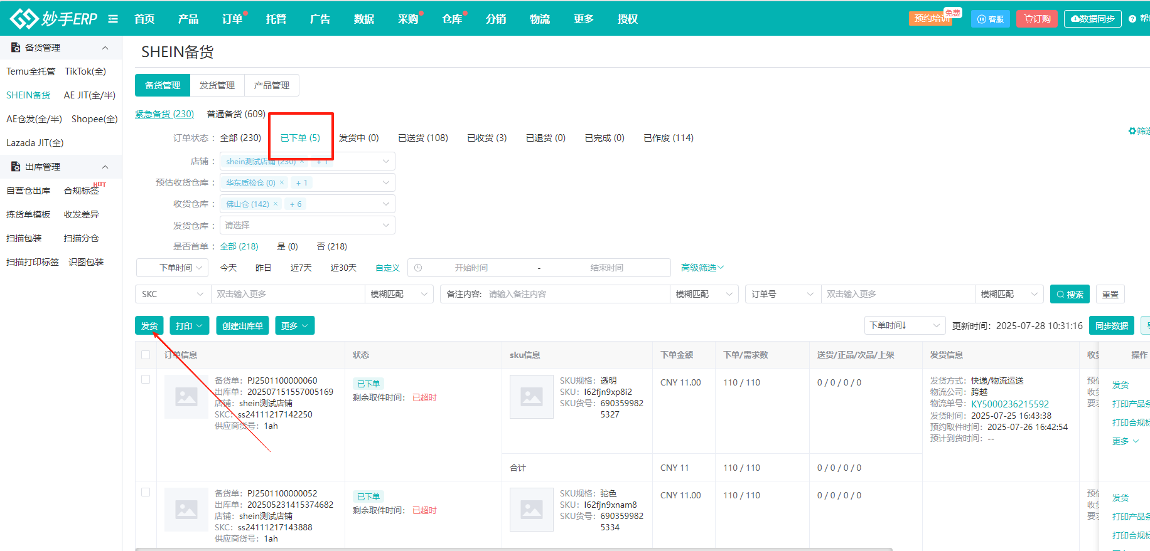1150x551 pixels.
Task: Click the 出库管理 clipboard icon in sidebar
Action: [x=16, y=166]
